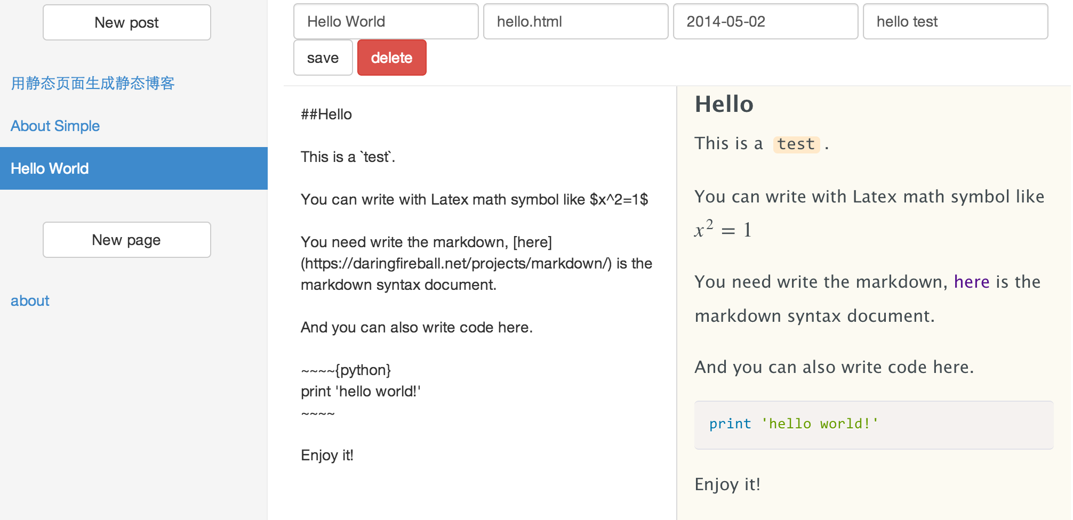
Task: Open the About Simple post
Action: (x=55, y=126)
